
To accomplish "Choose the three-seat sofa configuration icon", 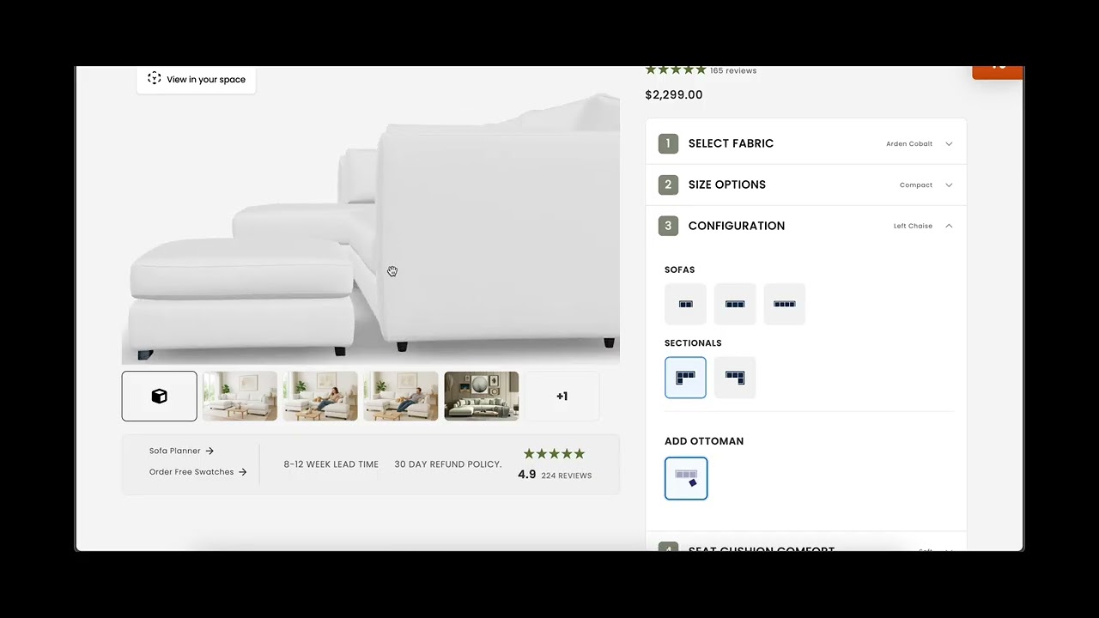I will point(735,304).
